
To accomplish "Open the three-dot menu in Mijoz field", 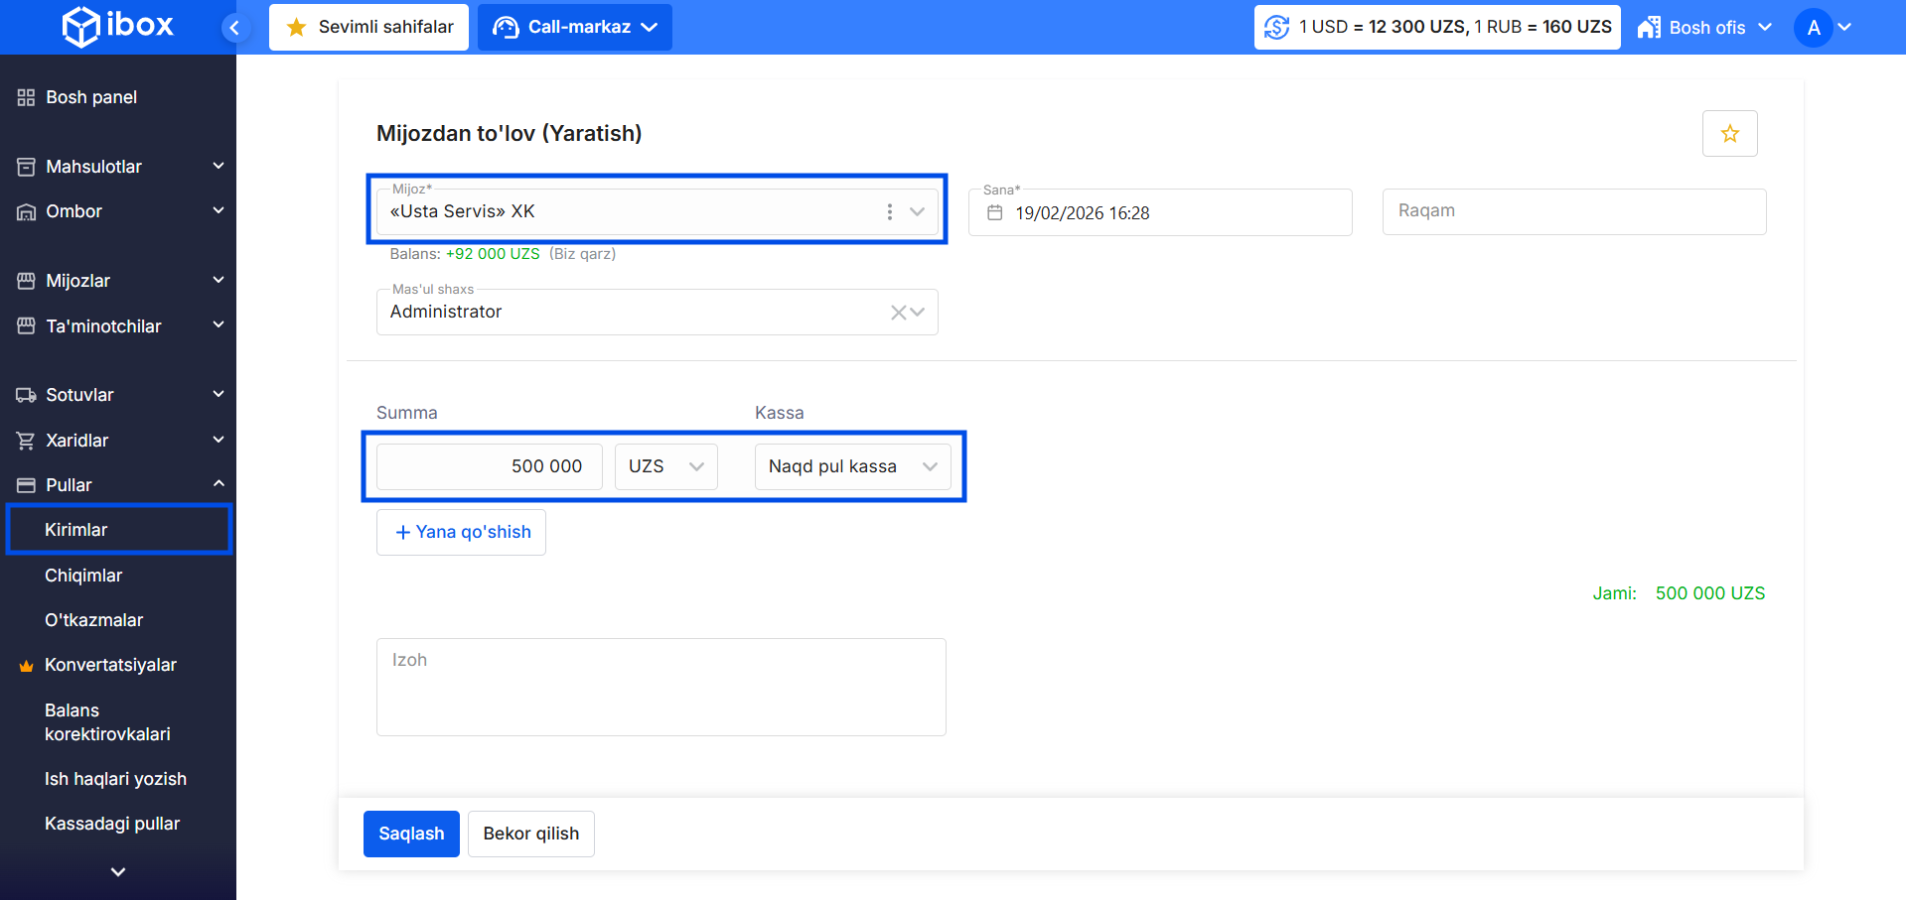I will (x=889, y=212).
